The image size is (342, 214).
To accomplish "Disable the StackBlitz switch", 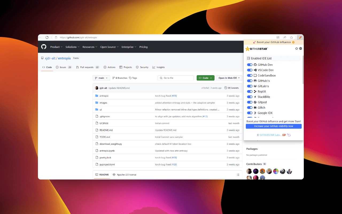I will click(250, 97).
